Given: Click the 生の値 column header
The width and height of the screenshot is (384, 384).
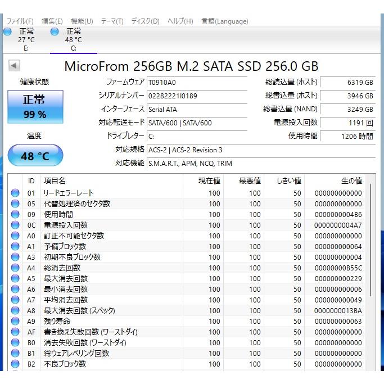Looking at the screenshot, I should [352, 180].
